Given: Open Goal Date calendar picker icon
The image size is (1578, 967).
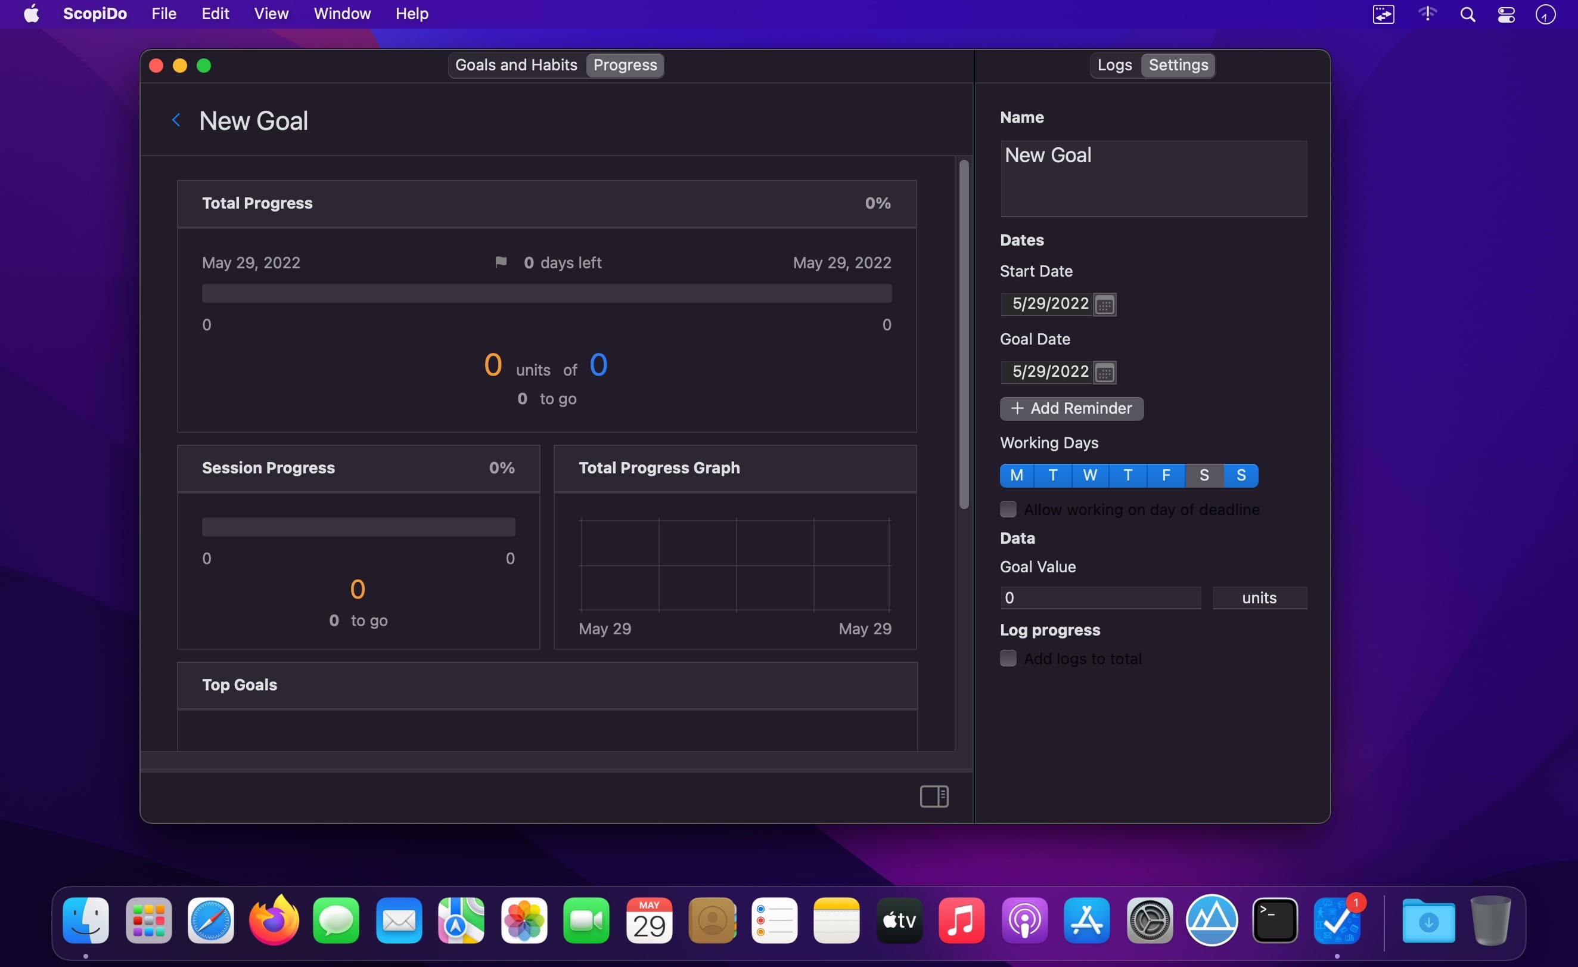Looking at the screenshot, I should 1105,373.
